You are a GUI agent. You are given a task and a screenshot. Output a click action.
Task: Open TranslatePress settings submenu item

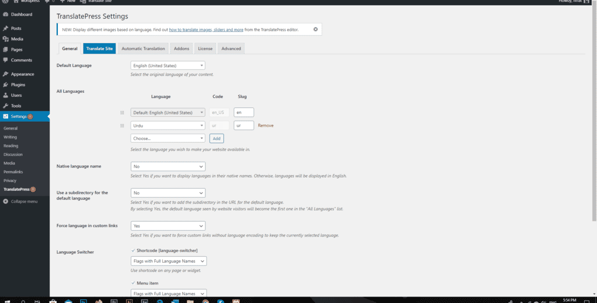[16, 189]
